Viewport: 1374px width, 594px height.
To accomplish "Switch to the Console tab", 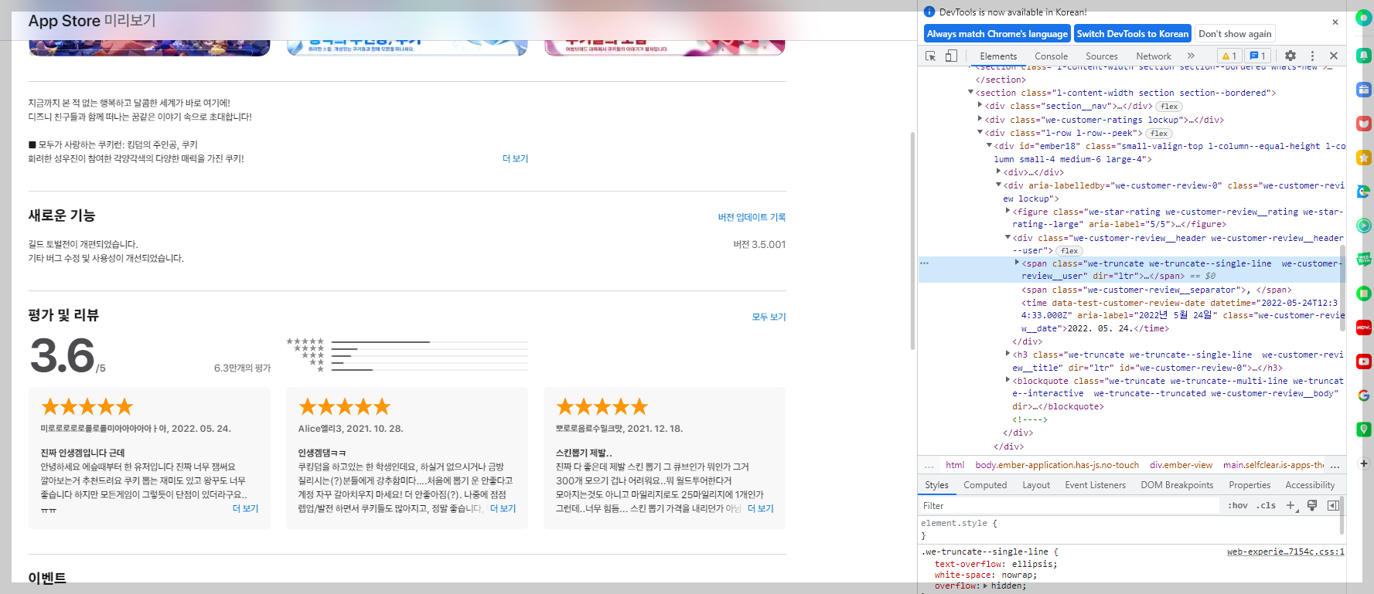I will point(1052,56).
